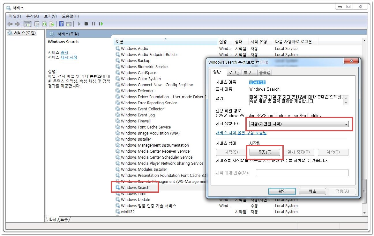Select the Windows Management Instrumentation row
Image resolution: width=374 pixels, height=236 pixels.
(x=155, y=145)
